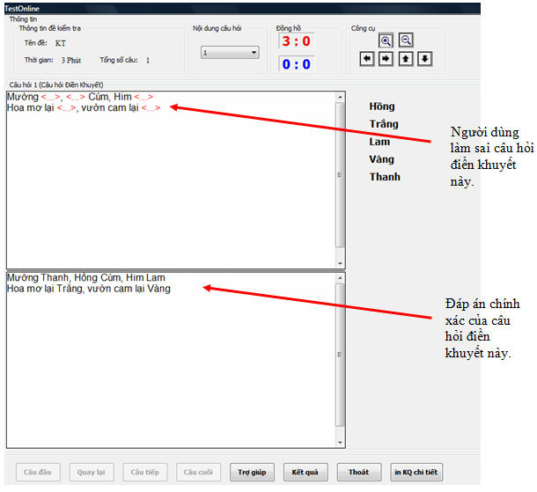This screenshot has width=537, height=492.
Task: Click the blank after Hoa mơ lại
Action: [66, 108]
